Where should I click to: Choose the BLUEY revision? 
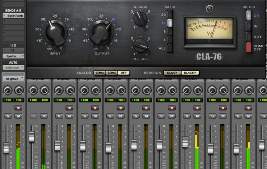coord(172,73)
